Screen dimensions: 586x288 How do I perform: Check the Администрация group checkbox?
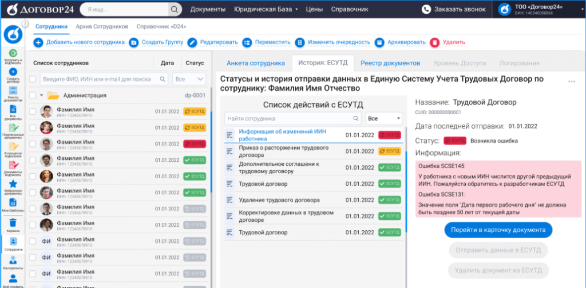(x=33, y=95)
